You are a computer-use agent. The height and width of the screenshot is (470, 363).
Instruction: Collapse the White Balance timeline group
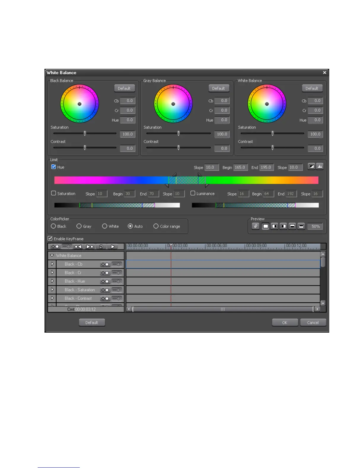52,255
